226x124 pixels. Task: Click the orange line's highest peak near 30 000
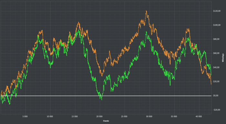(x=146, y=11)
